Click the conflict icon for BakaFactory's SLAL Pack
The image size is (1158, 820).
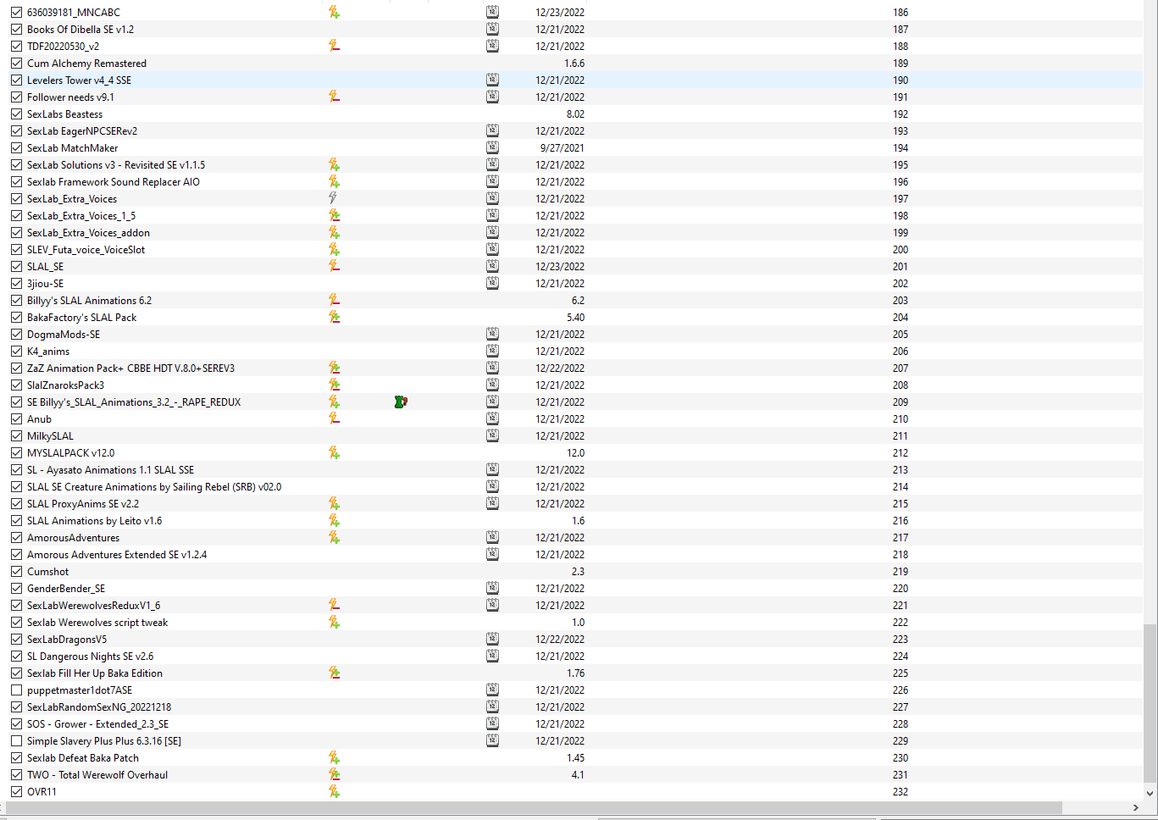[334, 318]
